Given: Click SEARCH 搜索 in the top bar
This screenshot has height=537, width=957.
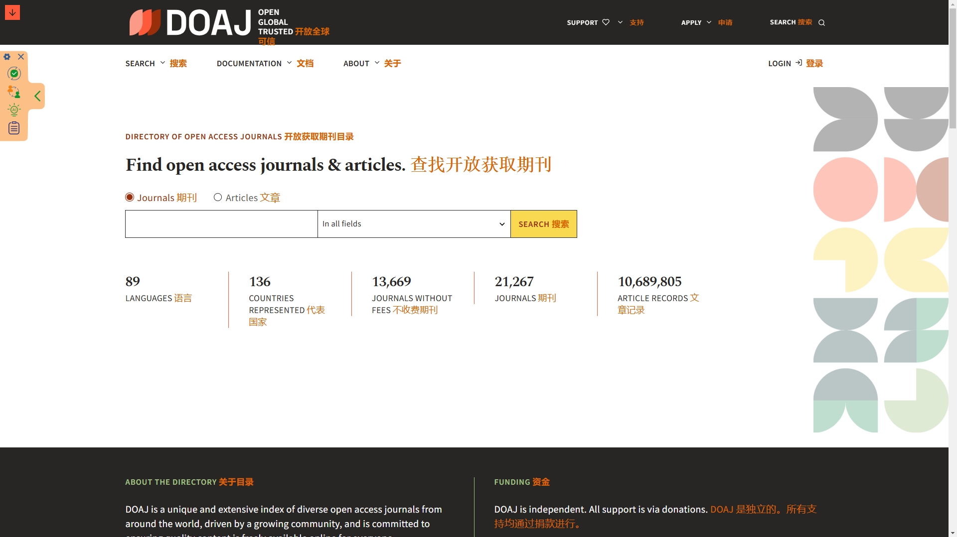Looking at the screenshot, I should coord(797,22).
